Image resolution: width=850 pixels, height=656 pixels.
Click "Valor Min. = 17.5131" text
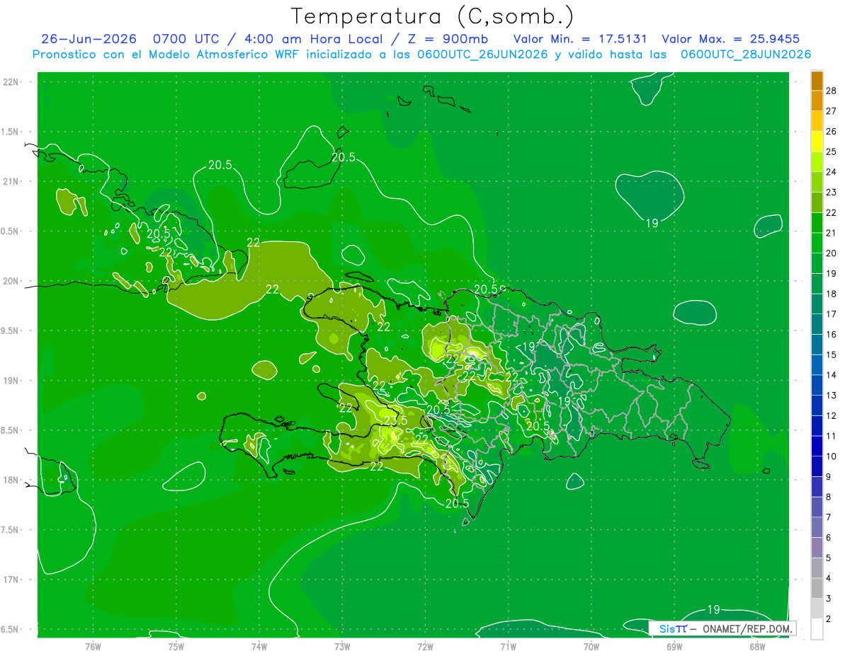(579, 39)
